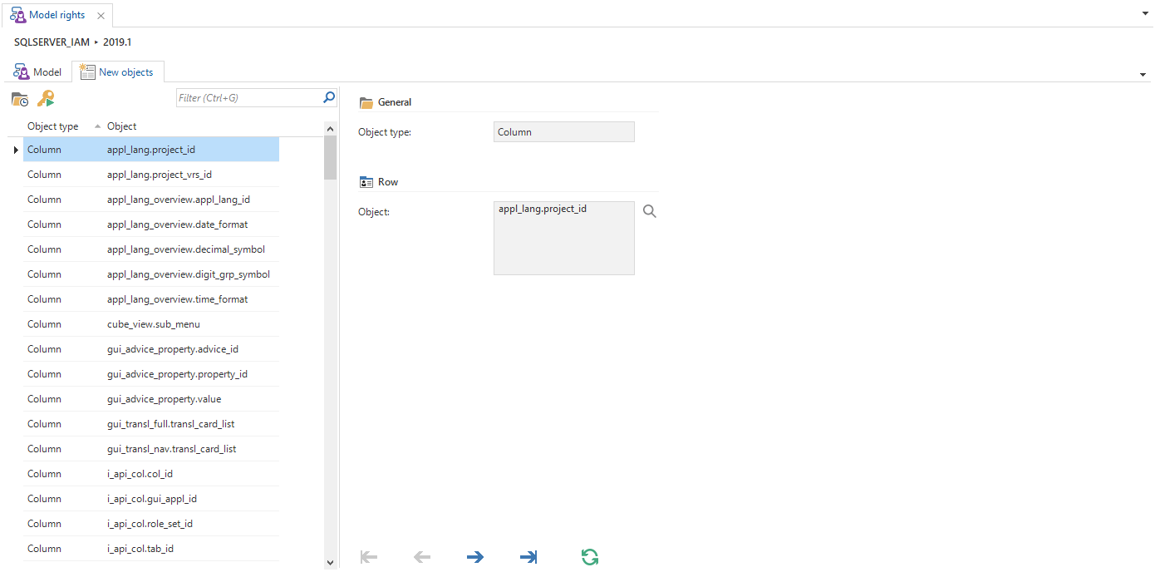Open the lookup magnifier beside the Object field

(650, 212)
